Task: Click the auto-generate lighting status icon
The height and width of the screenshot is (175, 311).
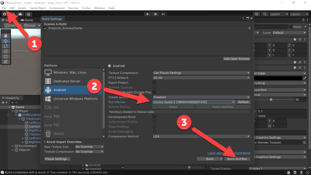Action: point(301,173)
